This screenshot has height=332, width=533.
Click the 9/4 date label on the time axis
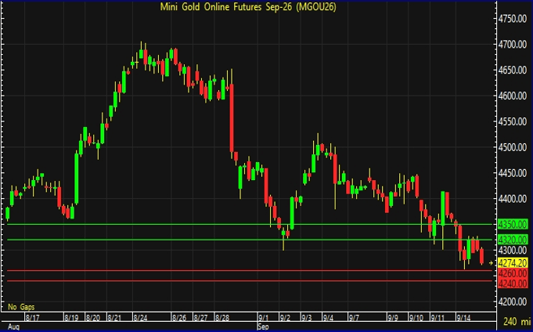[329, 318]
